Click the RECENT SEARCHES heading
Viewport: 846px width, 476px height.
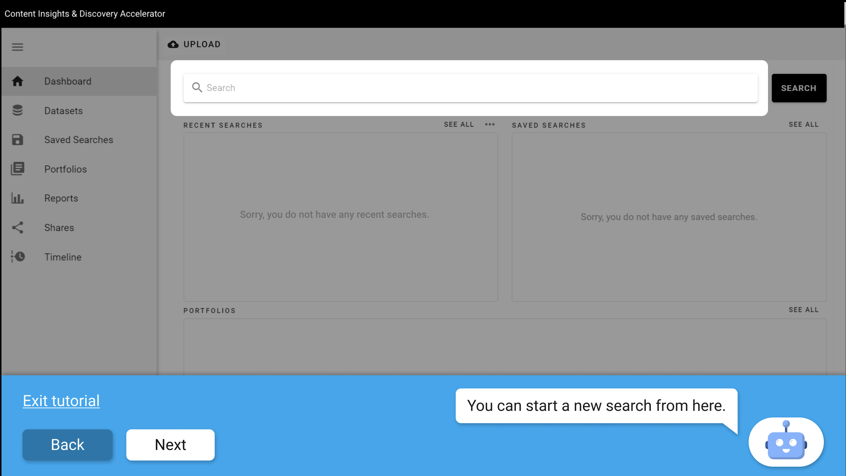[223, 125]
